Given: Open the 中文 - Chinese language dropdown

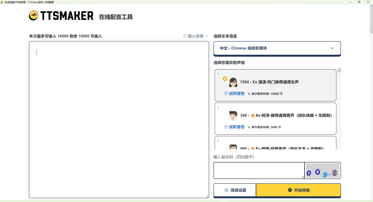Looking at the screenshot, I should [x=277, y=48].
